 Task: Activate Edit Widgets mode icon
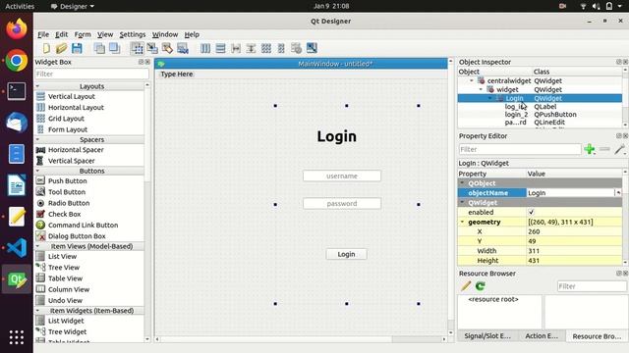click(137, 48)
